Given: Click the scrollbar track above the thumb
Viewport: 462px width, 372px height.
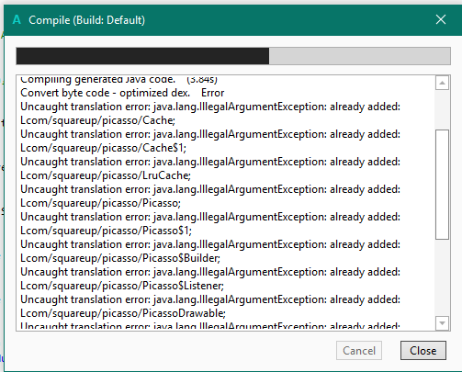Looking at the screenshot, I should [442, 109].
